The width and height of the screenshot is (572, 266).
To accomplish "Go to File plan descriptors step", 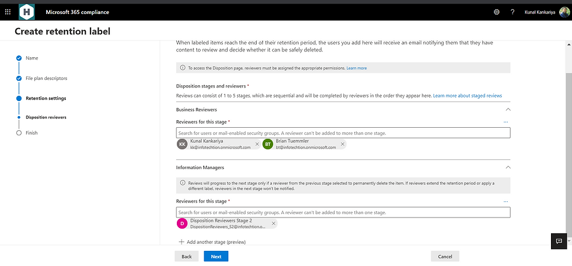I will pos(46,78).
